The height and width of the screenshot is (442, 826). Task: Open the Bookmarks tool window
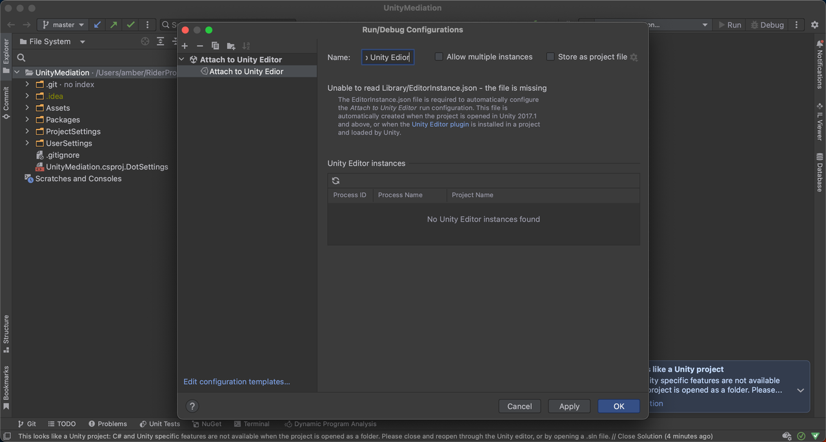click(6, 387)
